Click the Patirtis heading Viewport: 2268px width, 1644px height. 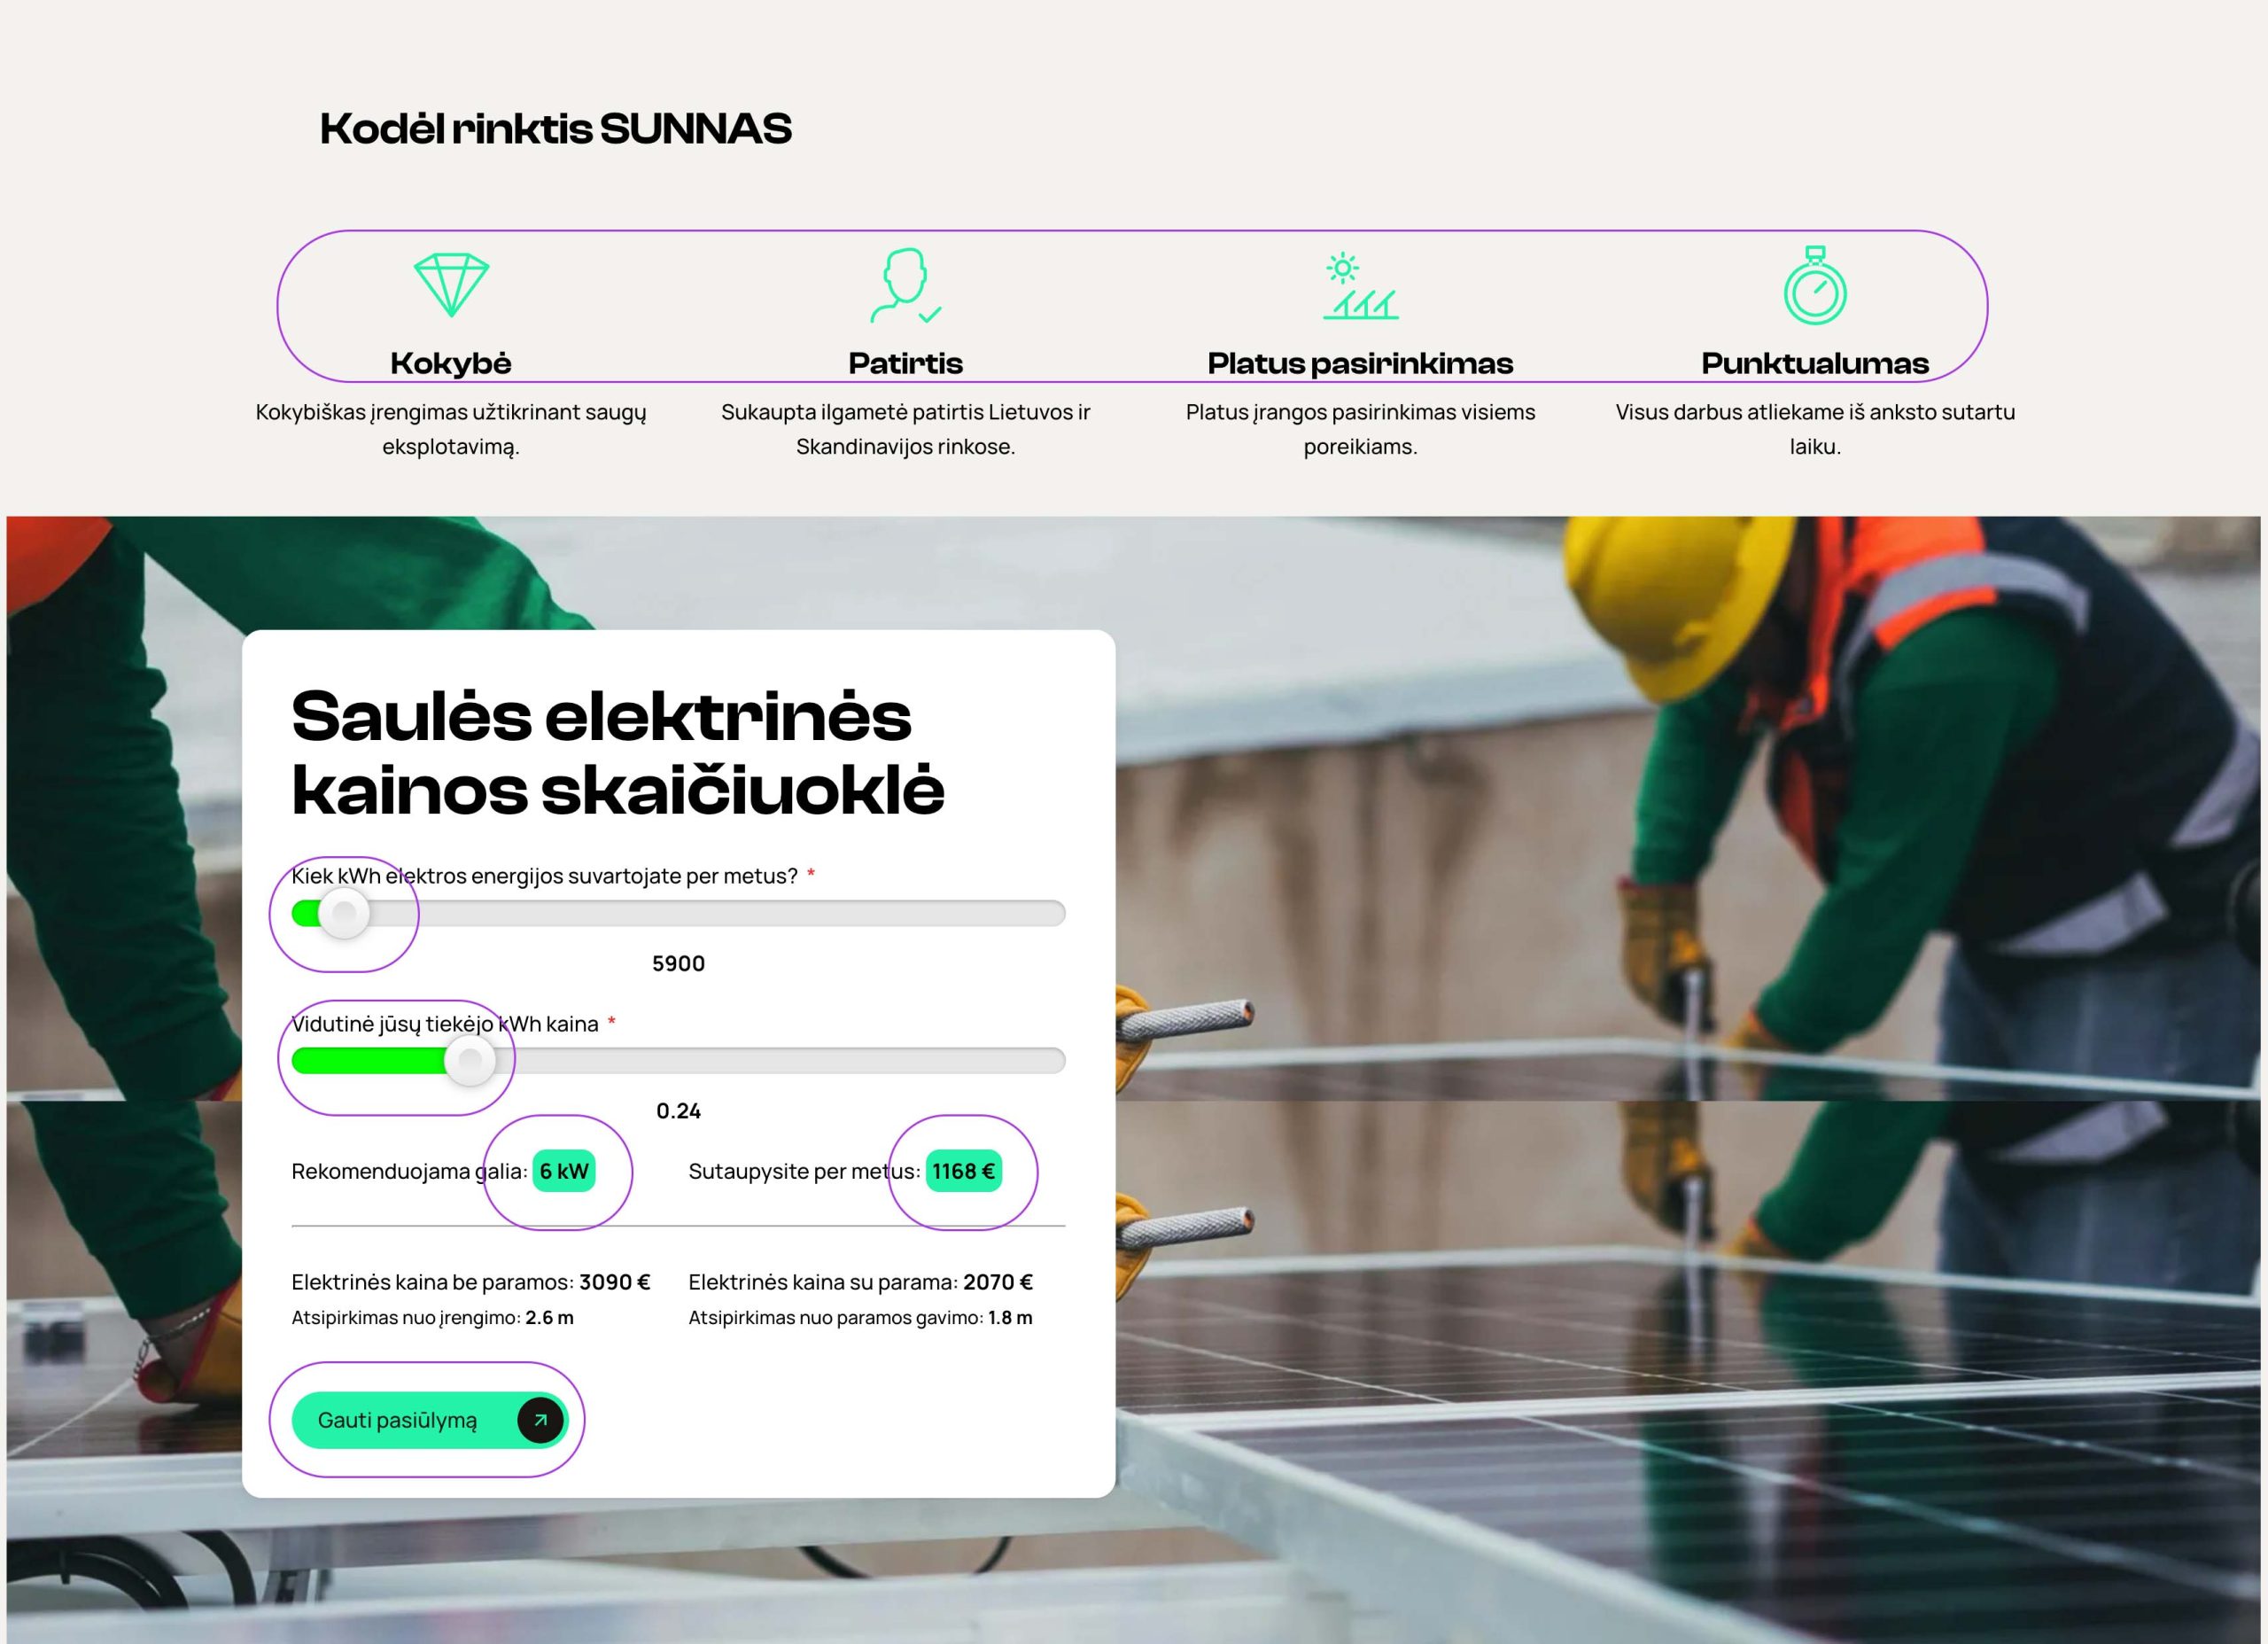905,363
